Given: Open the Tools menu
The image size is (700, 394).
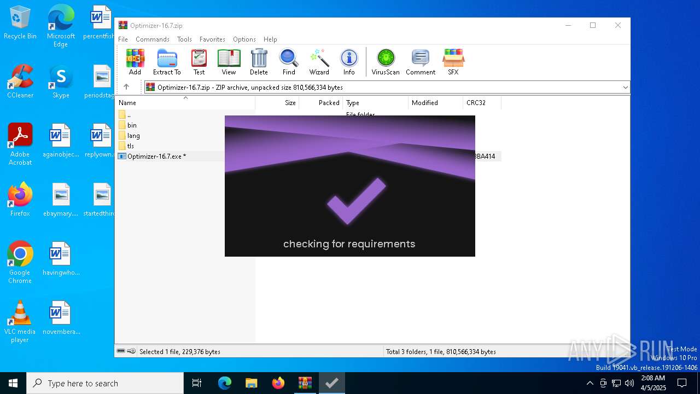Looking at the screenshot, I should (x=184, y=39).
